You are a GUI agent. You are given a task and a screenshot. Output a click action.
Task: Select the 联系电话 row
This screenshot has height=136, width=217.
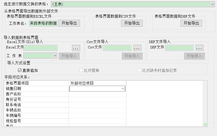click(x=37, y=105)
